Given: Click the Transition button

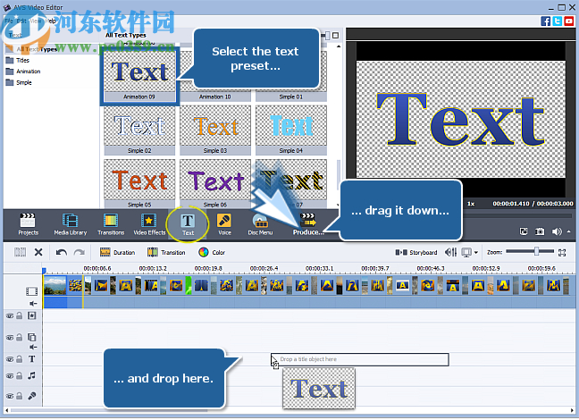Looking at the screenshot, I should pos(166,252).
